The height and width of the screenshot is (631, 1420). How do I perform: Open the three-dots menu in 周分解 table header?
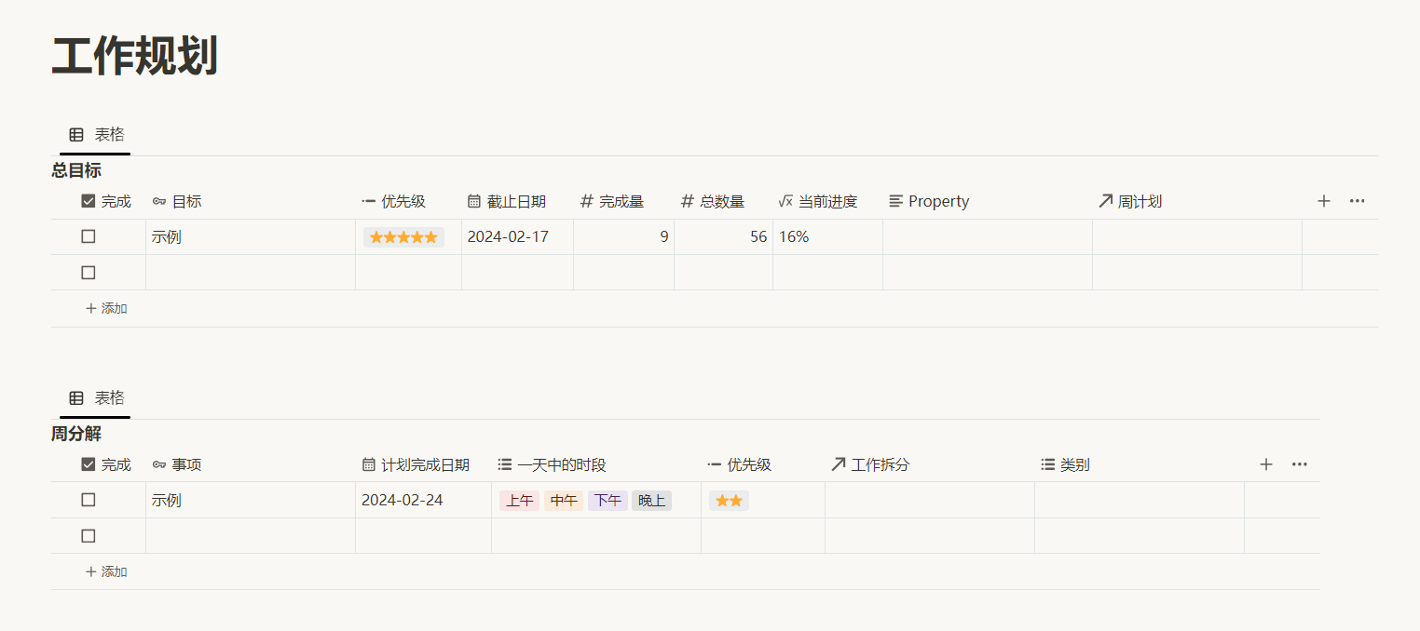click(x=1299, y=464)
